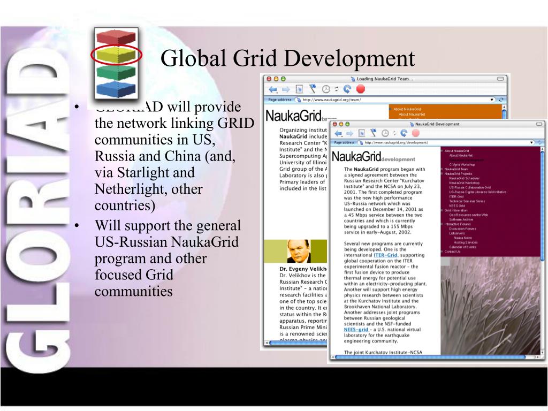This screenshot has height=411, width=548.
Task: Go back in NaukaGrid Development window
Action: click(338, 133)
